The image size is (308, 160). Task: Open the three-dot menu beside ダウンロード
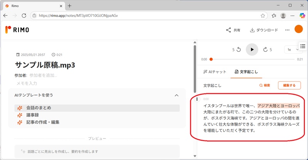(x=287, y=30)
